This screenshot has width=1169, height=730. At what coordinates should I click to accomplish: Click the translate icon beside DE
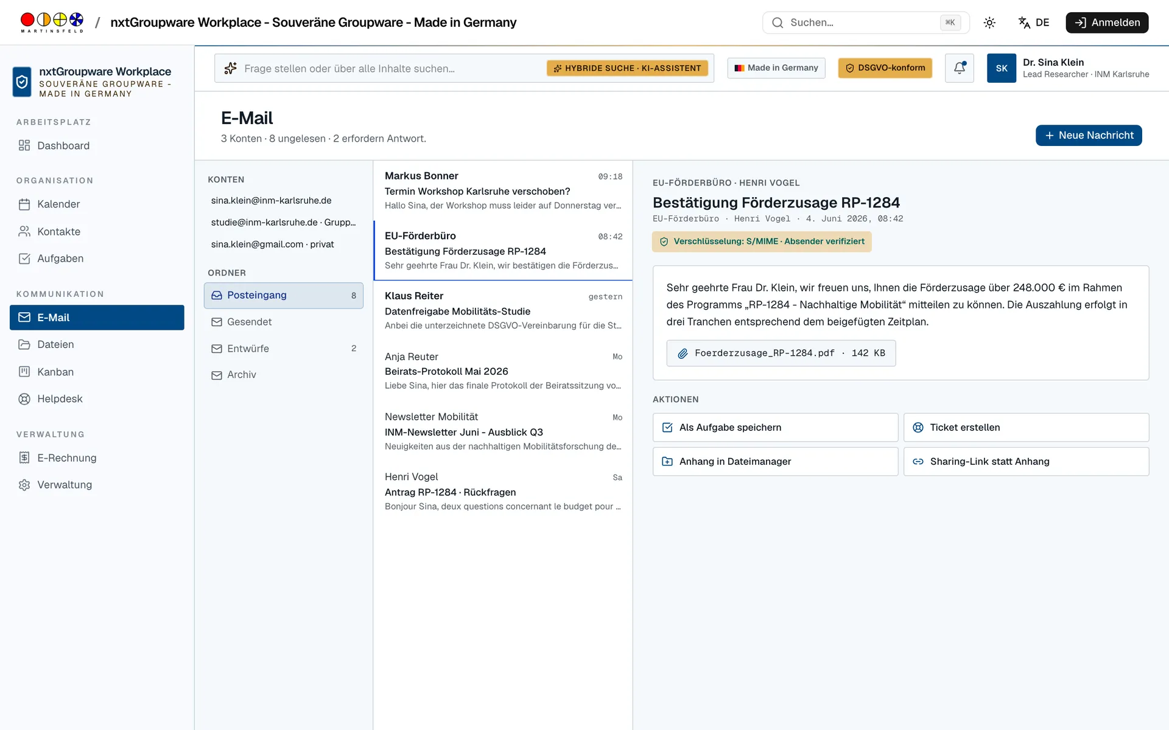coord(1024,23)
